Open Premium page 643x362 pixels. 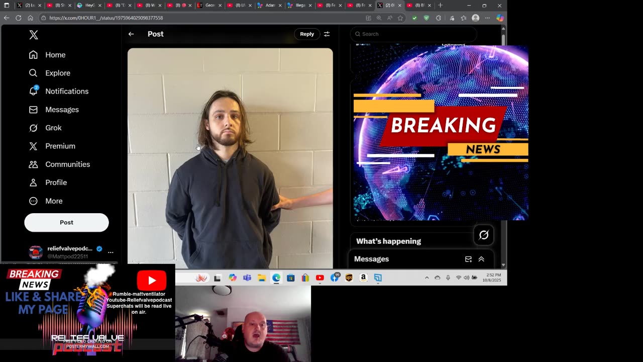click(52, 146)
